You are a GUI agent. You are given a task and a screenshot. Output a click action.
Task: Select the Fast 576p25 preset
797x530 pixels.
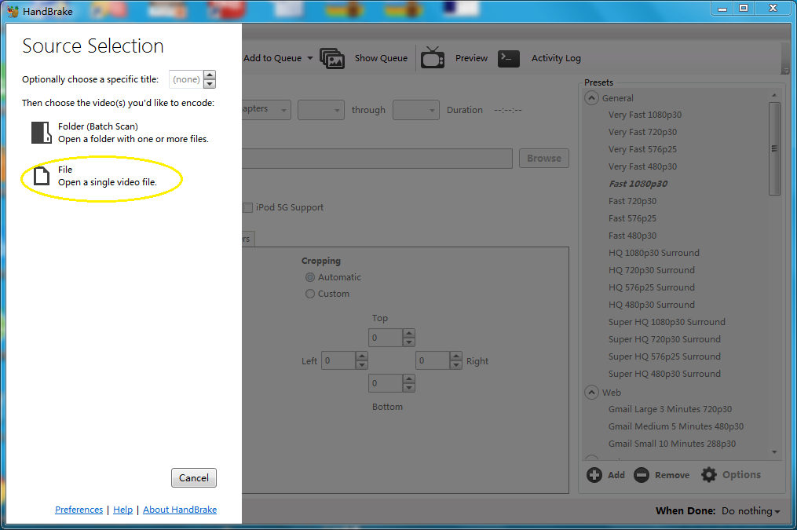[x=632, y=218]
